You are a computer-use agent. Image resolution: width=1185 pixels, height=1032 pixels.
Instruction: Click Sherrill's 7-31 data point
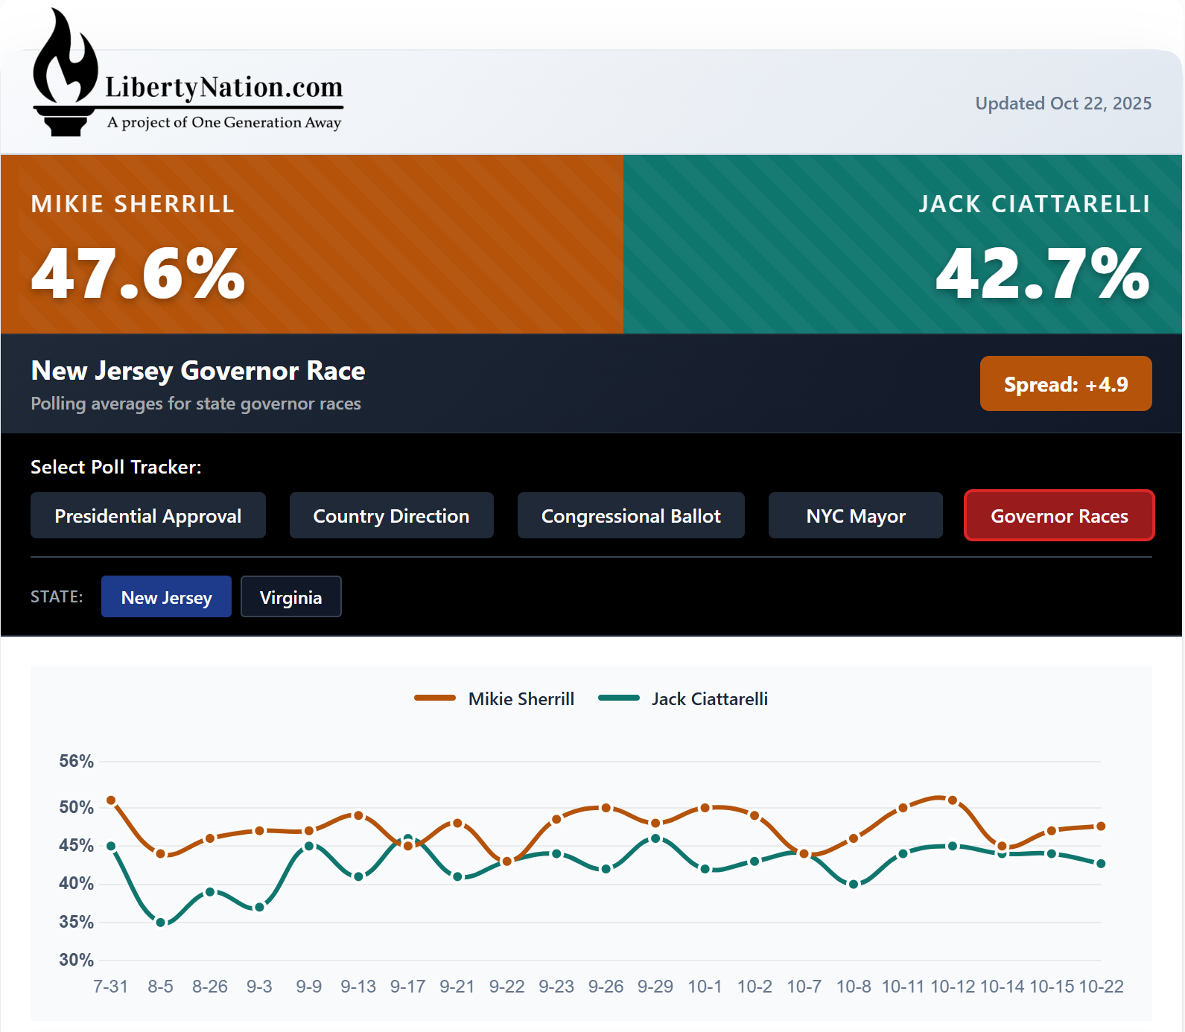111,800
